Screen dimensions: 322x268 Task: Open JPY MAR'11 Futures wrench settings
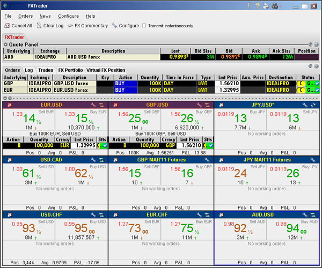coord(313,160)
